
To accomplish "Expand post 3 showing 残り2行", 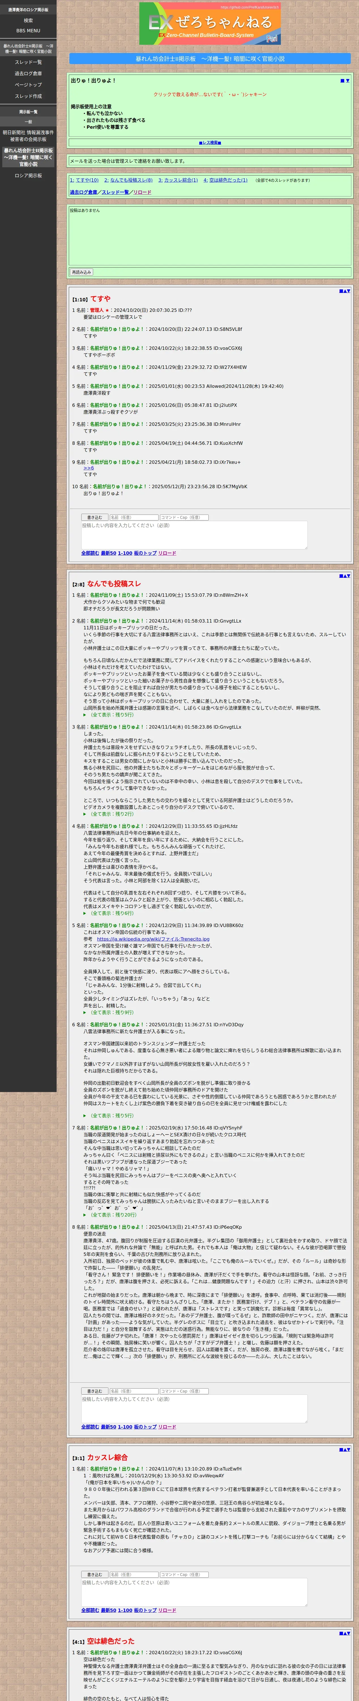I will [111, 814].
